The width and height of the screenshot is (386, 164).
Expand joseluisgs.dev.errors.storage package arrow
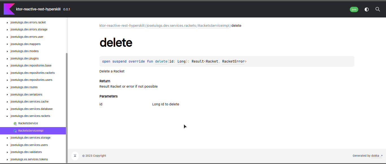point(7,30)
